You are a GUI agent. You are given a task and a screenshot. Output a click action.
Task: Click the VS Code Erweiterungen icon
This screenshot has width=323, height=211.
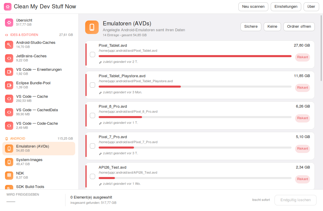[x=9, y=72]
